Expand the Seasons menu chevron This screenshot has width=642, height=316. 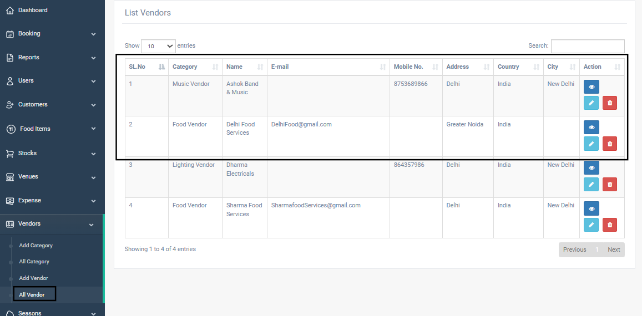pos(93,314)
